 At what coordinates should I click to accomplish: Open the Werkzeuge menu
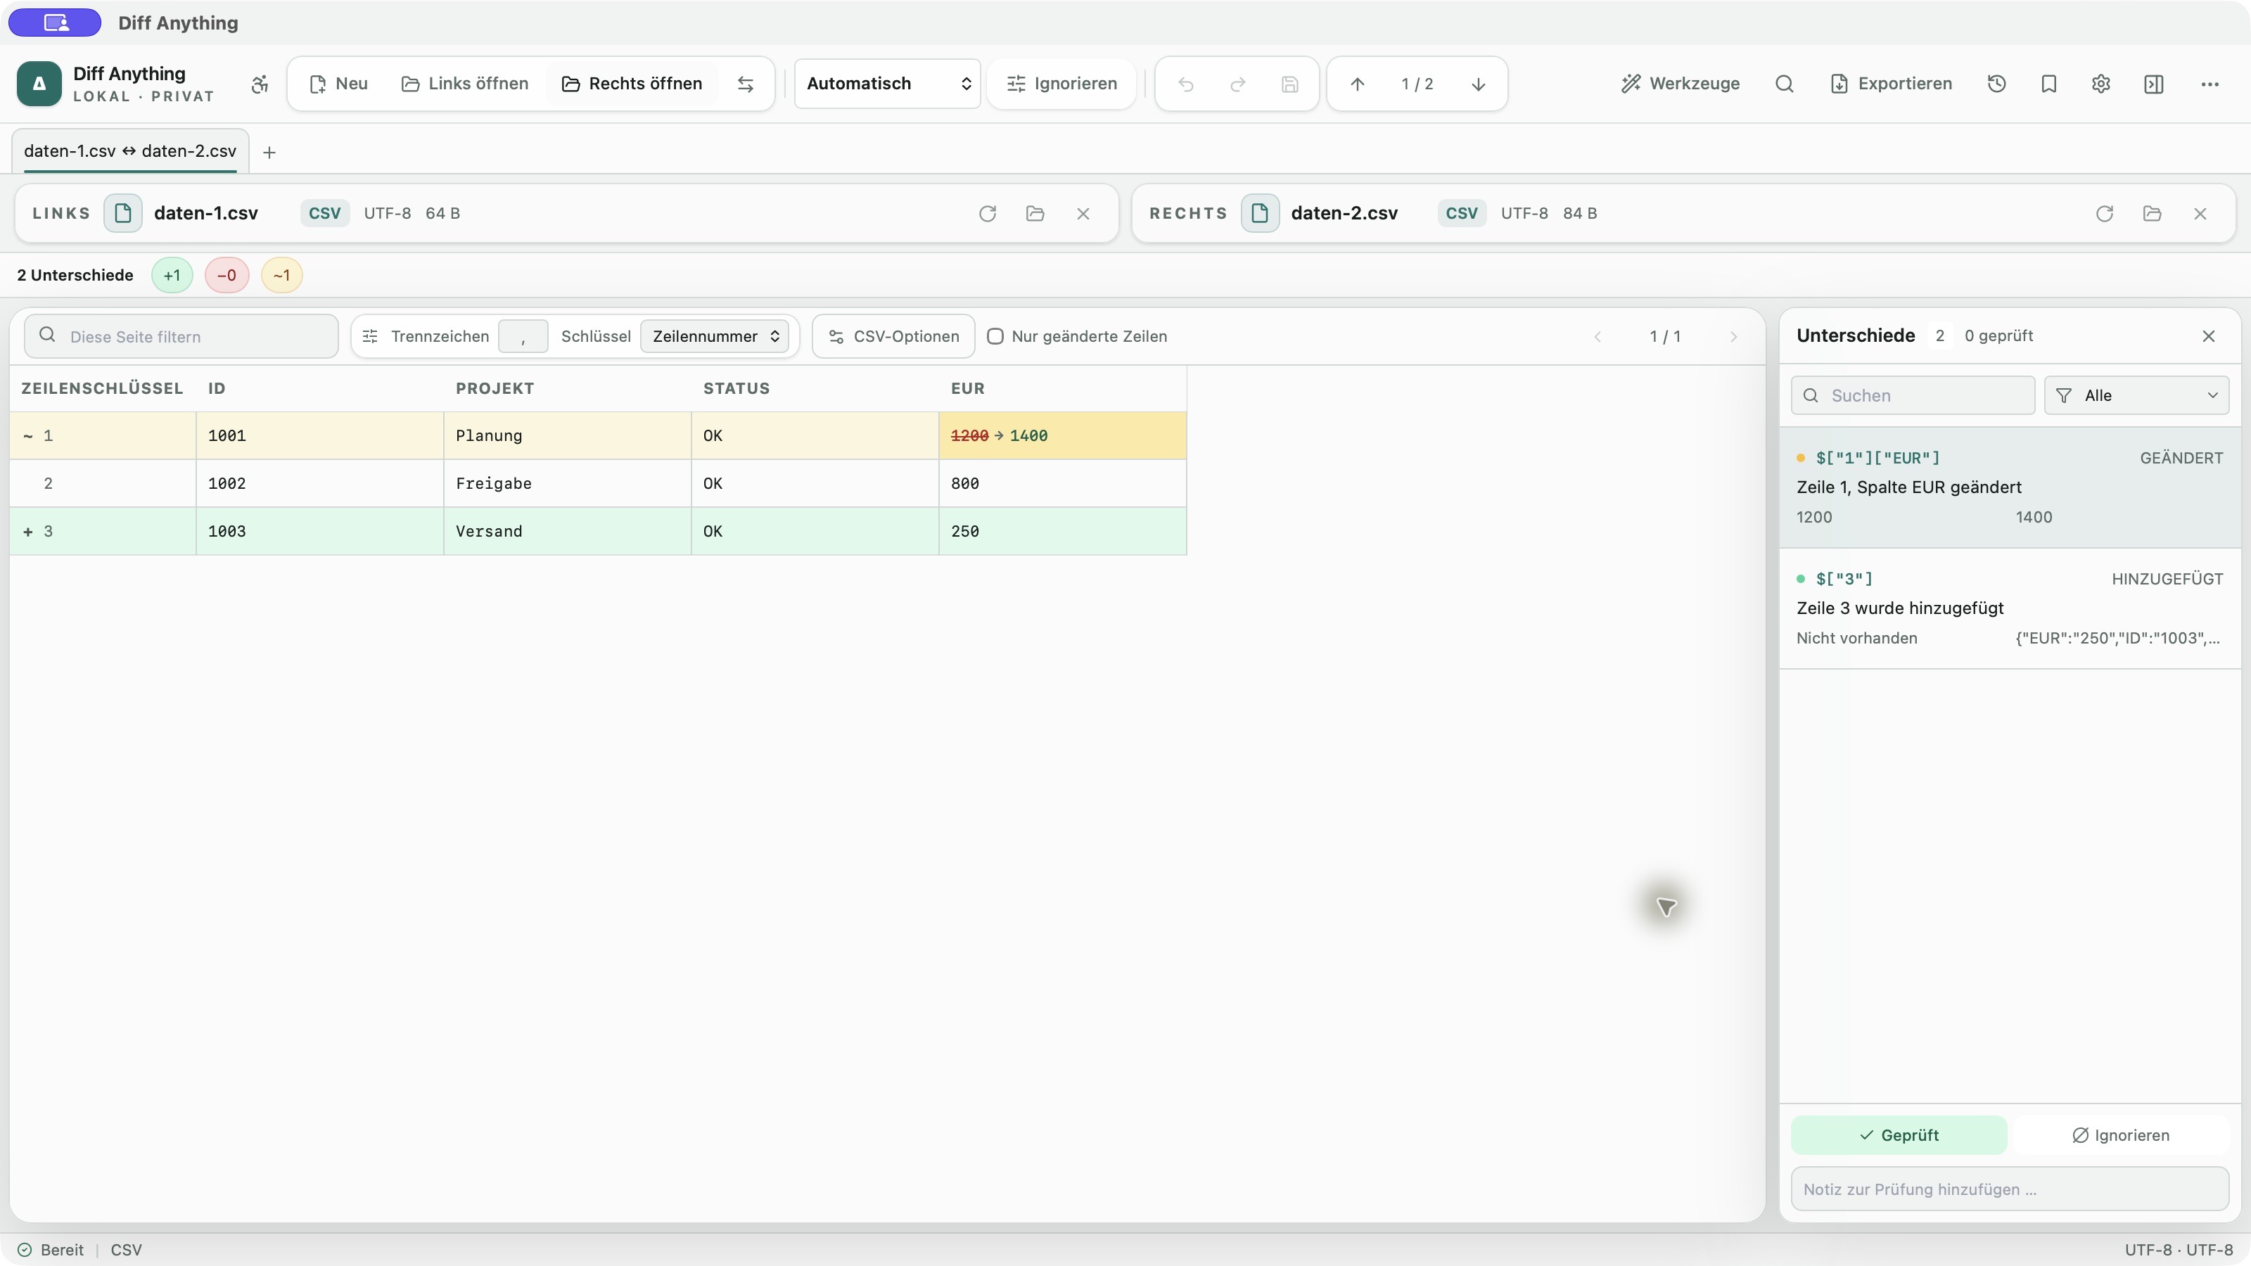pos(1681,84)
